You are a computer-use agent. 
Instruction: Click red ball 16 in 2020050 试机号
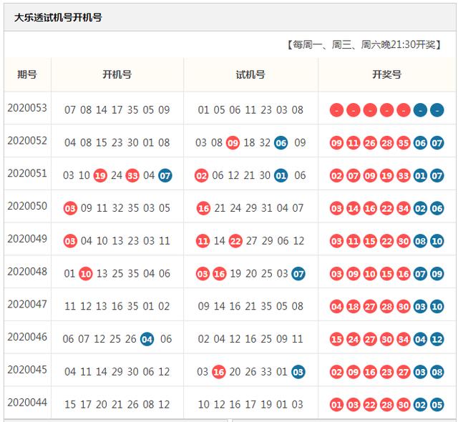[203, 208]
